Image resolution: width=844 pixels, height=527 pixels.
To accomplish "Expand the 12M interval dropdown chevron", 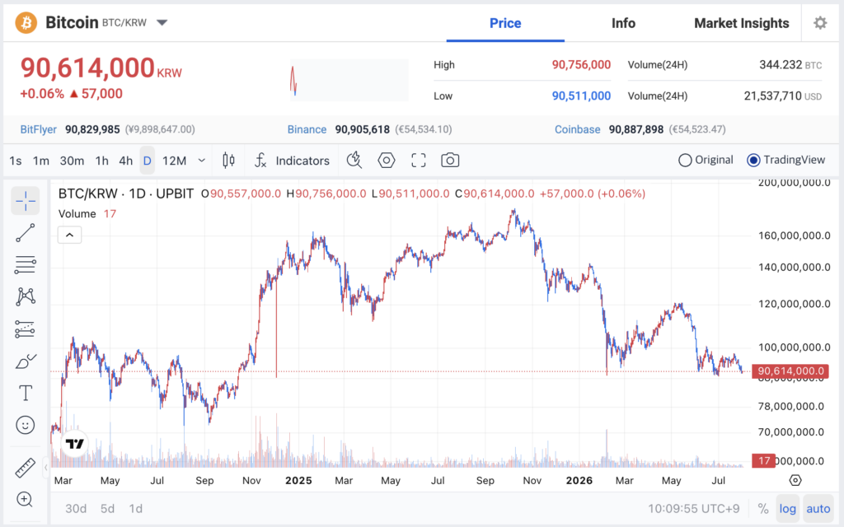I will tap(202, 161).
